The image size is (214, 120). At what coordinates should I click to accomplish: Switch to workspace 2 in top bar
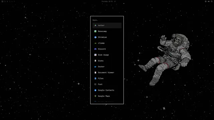7,1
